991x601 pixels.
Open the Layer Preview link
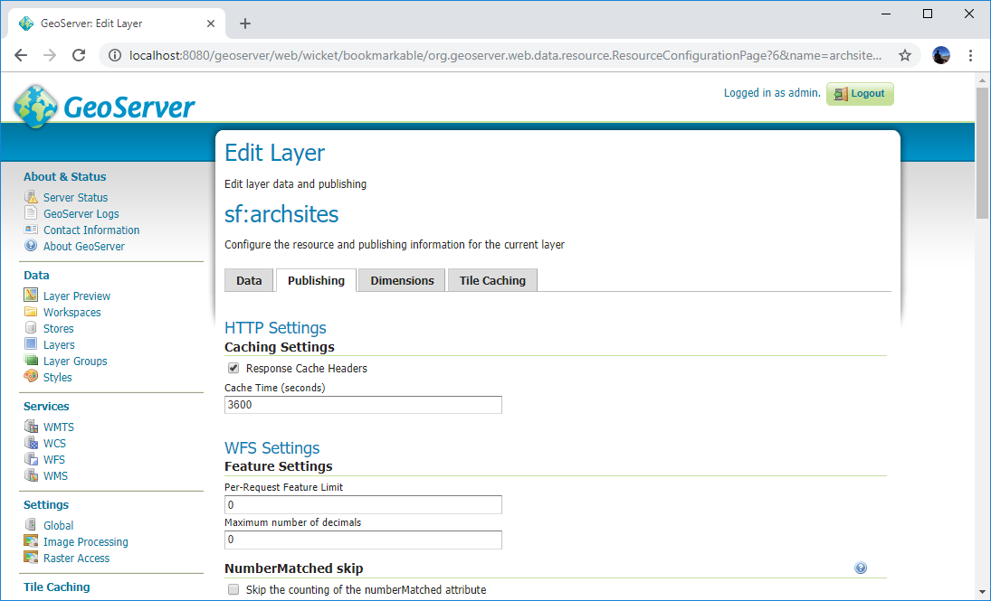pyautogui.click(x=76, y=296)
